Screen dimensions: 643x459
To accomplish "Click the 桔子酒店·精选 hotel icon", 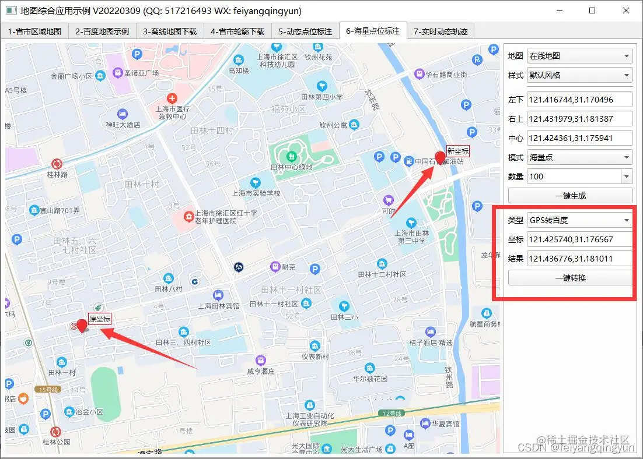I will (430, 331).
